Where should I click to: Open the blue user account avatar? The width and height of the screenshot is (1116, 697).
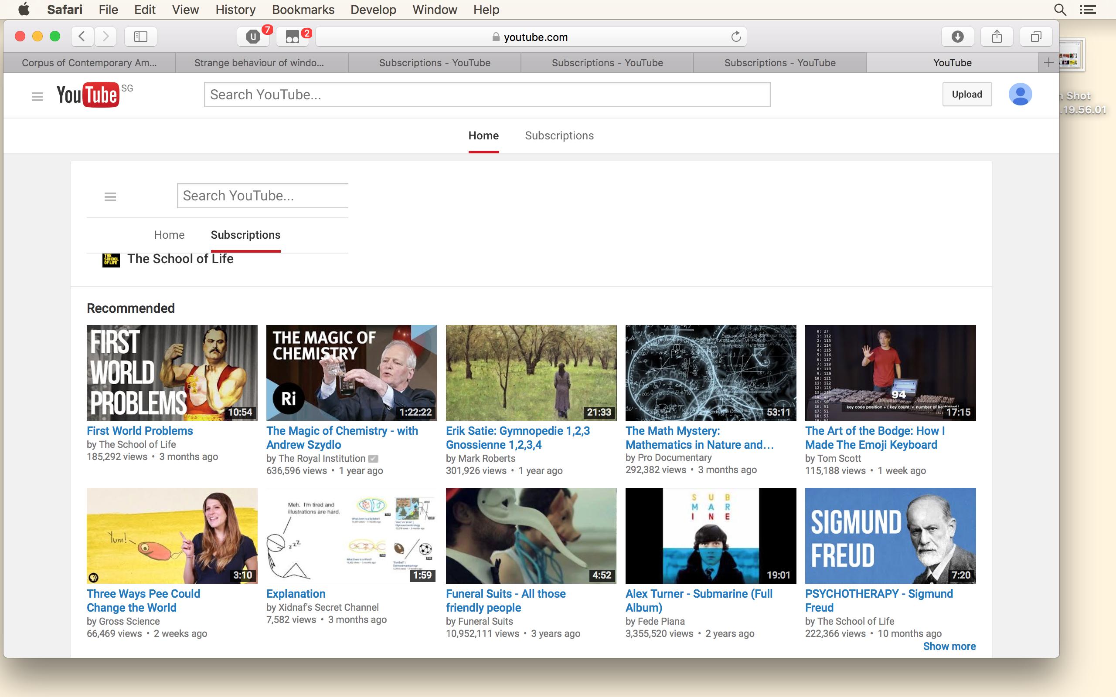click(1020, 95)
